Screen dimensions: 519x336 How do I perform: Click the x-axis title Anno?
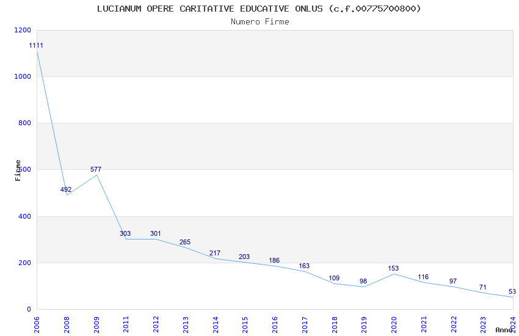tap(504, 330)
